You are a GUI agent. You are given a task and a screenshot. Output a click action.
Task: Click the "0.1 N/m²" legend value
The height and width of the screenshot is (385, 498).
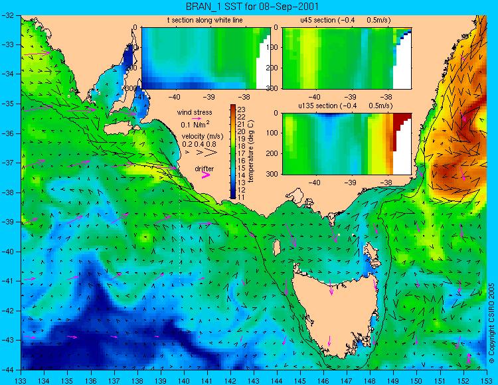[195, 124]
